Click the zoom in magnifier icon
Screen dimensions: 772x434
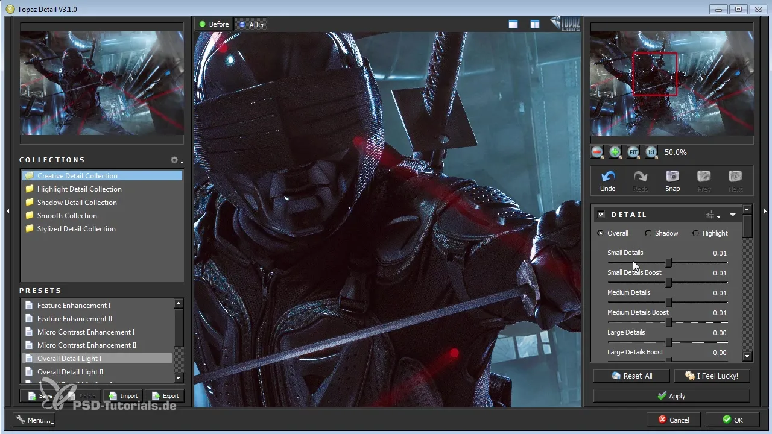615,153
